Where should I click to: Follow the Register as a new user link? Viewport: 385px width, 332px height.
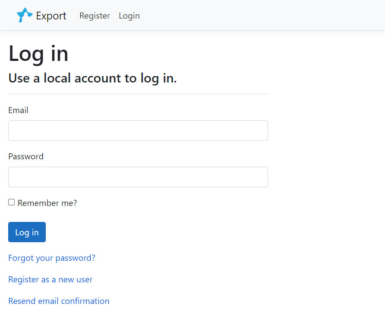50,279
